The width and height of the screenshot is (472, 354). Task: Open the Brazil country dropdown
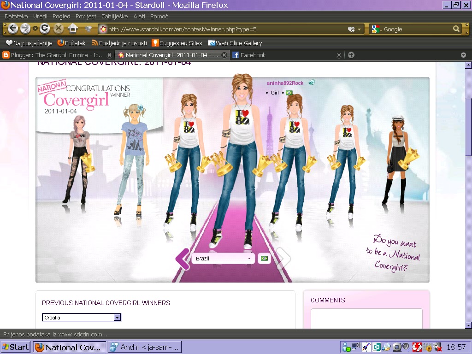pos(223,259)
